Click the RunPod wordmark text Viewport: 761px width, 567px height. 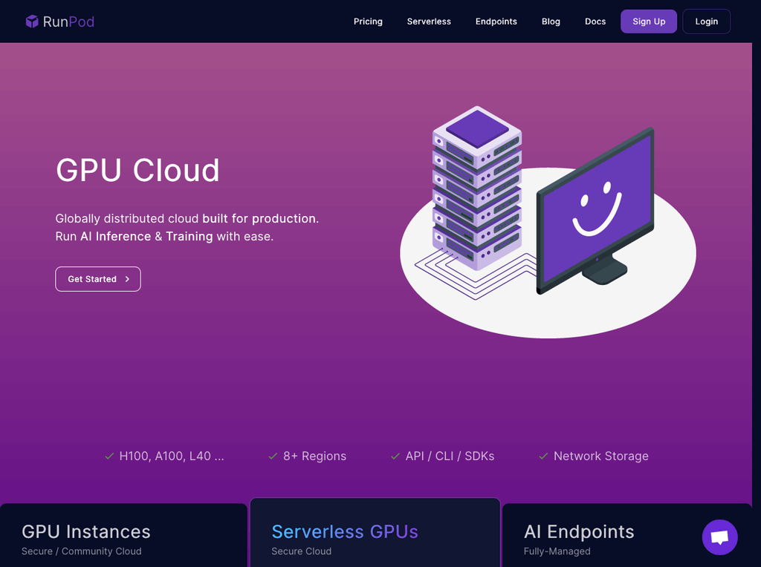coord(68,22)
